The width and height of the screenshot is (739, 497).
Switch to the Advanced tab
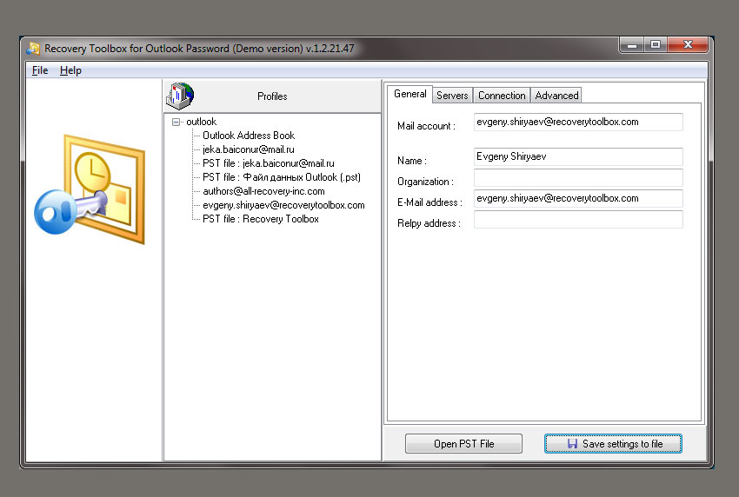[556, 96]
